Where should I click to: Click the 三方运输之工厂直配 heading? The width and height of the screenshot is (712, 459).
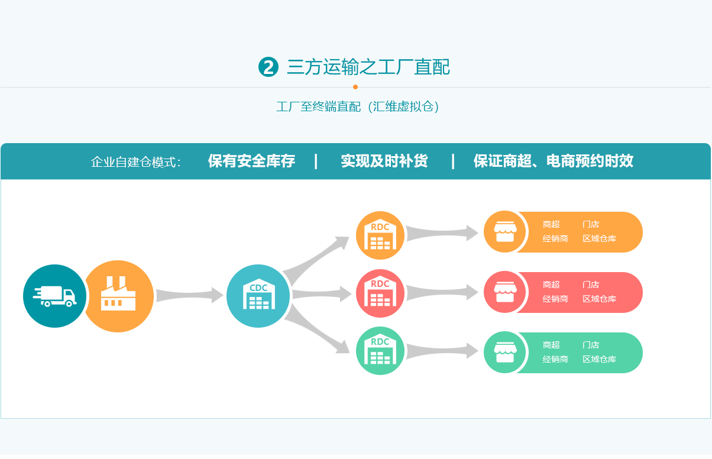[368, 67]
